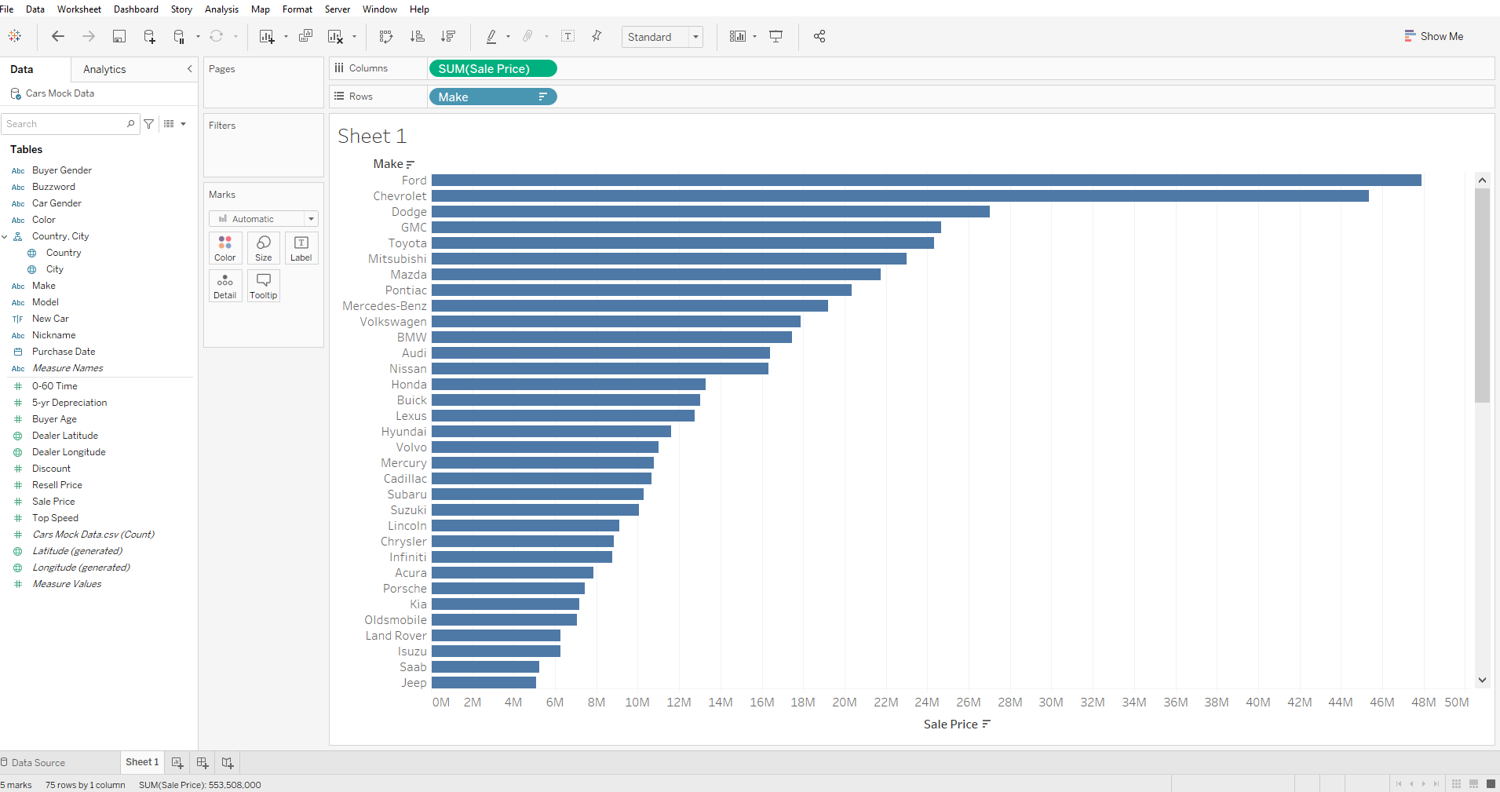
Task: Clear the sheet icon
Action: tap(336, 36)
